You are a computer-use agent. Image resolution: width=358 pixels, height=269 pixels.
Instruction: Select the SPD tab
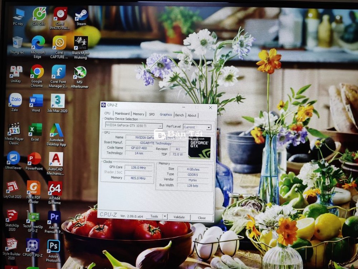[152, 114]
